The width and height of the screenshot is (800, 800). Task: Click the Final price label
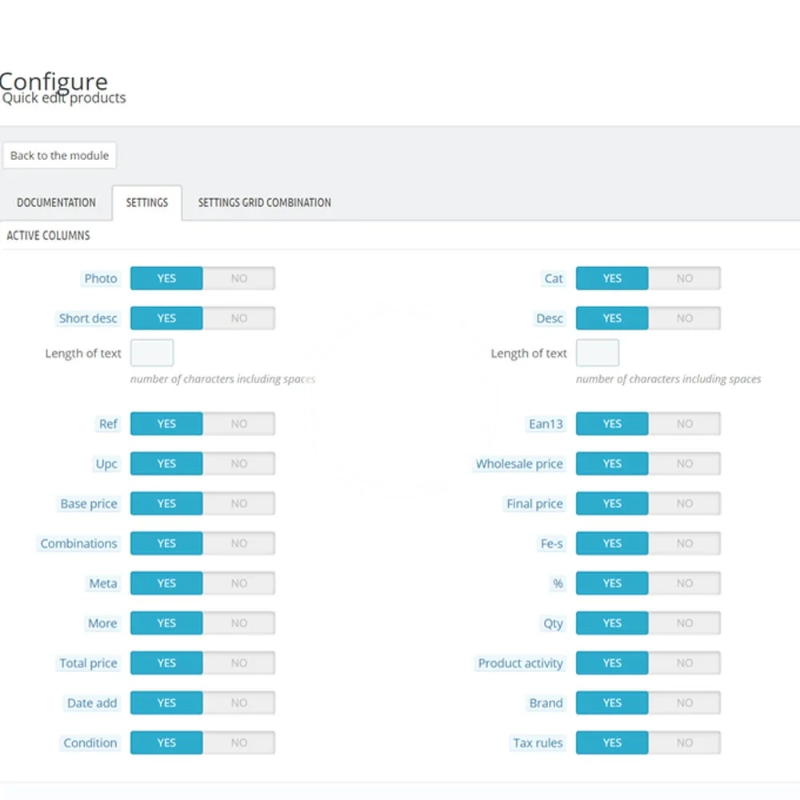(534, 504)
